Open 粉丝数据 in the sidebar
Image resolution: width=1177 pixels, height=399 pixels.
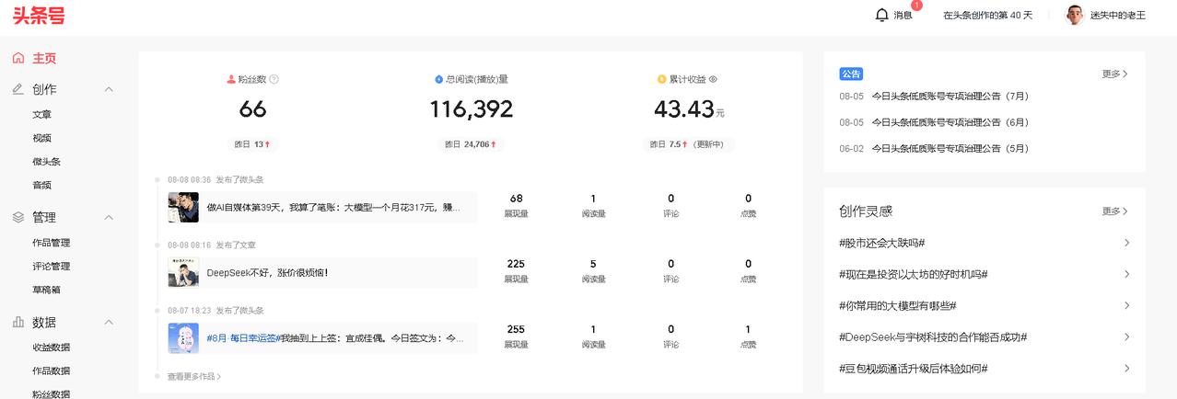coord(51,393)
